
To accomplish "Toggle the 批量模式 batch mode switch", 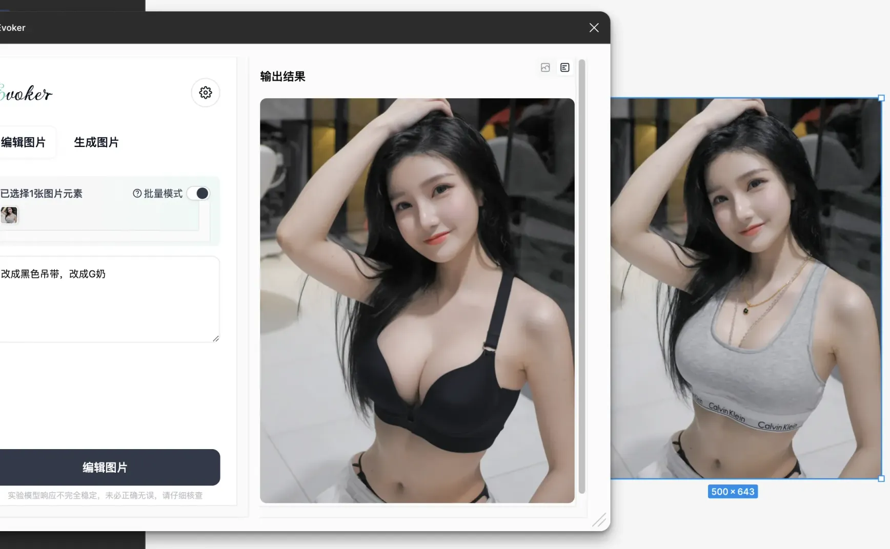I will click(198, 193).
